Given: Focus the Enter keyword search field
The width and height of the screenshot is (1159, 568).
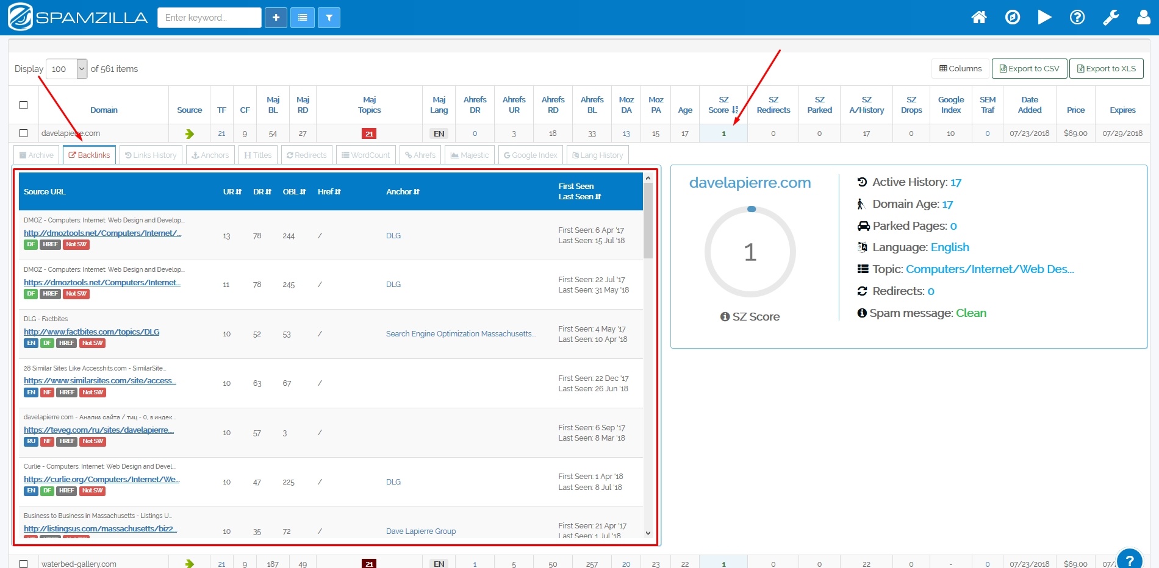Looking at the screenshot, I should (209, 18).
